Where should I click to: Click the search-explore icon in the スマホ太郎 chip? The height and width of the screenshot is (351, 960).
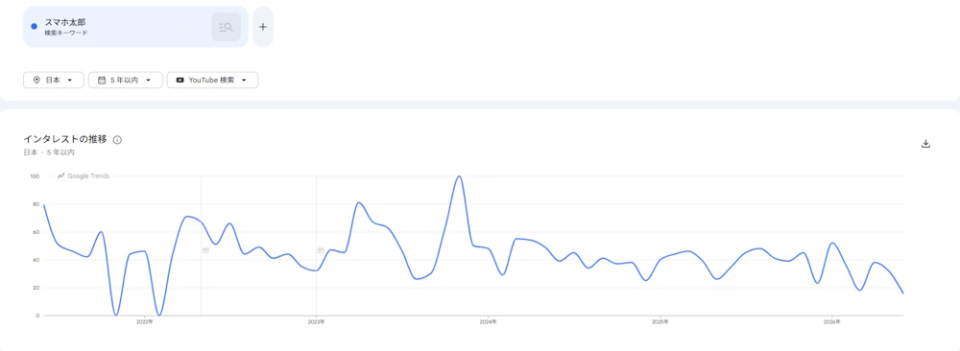point(226,27)
